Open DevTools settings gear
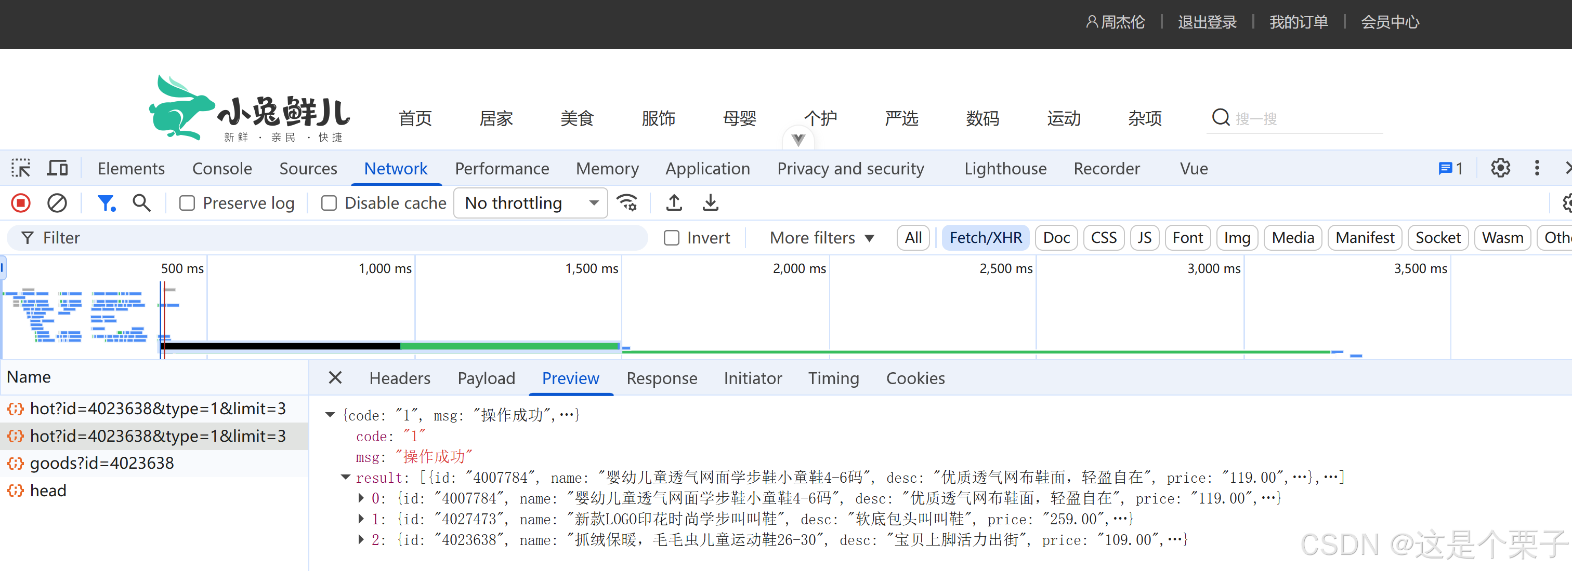This screenshot has width=1572, height=571. (1500, 168)
